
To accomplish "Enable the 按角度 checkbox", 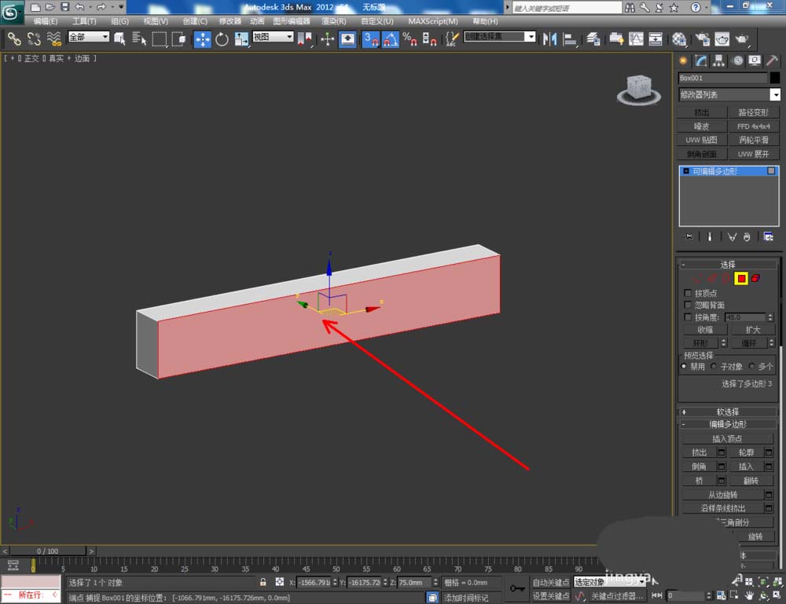I will tap(688, 317).
